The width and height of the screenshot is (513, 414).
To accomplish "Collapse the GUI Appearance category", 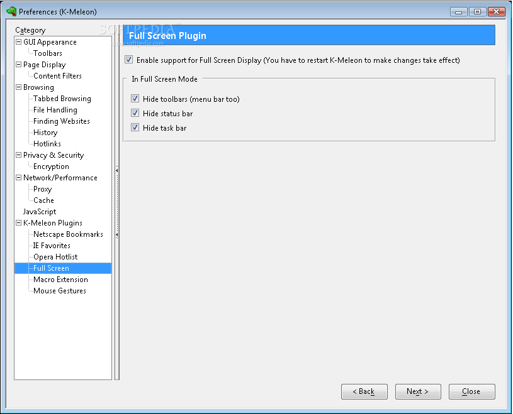I will coord(19,42).
